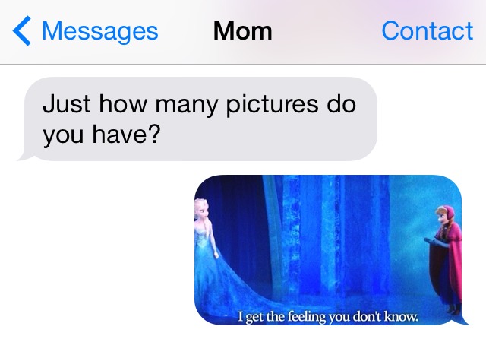The height and width of the screenshot is (339, 486).
Task: Tap the caption 'I get the feeling you don't know.'
Action: pyautogui.click(x=328, y=317)
